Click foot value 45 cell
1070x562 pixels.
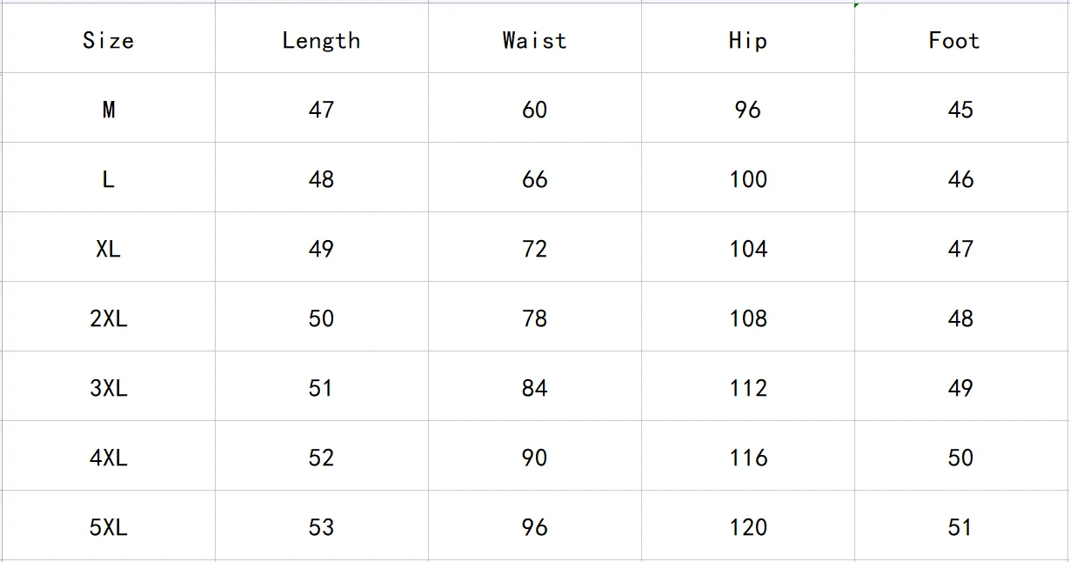click(960, 110)
